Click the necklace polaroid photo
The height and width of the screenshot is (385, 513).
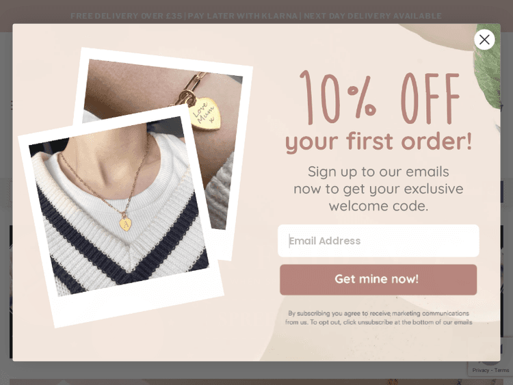point(121,216)
